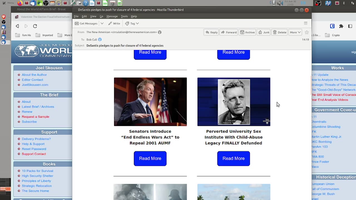Viewport: 356px width, 200px height.
Task: Open the Go menu in Thunderbird
Action: tap(101, 16)
